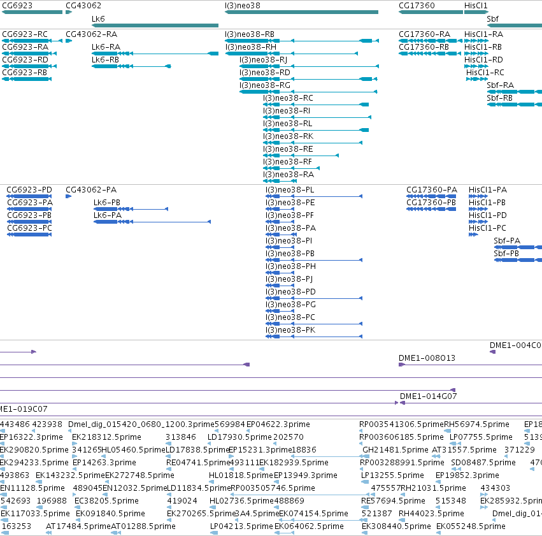Select protein label l(3)neo38-PK

coord(290,330)
